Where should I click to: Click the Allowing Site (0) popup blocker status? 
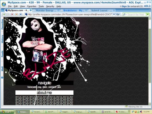point(134,107)
